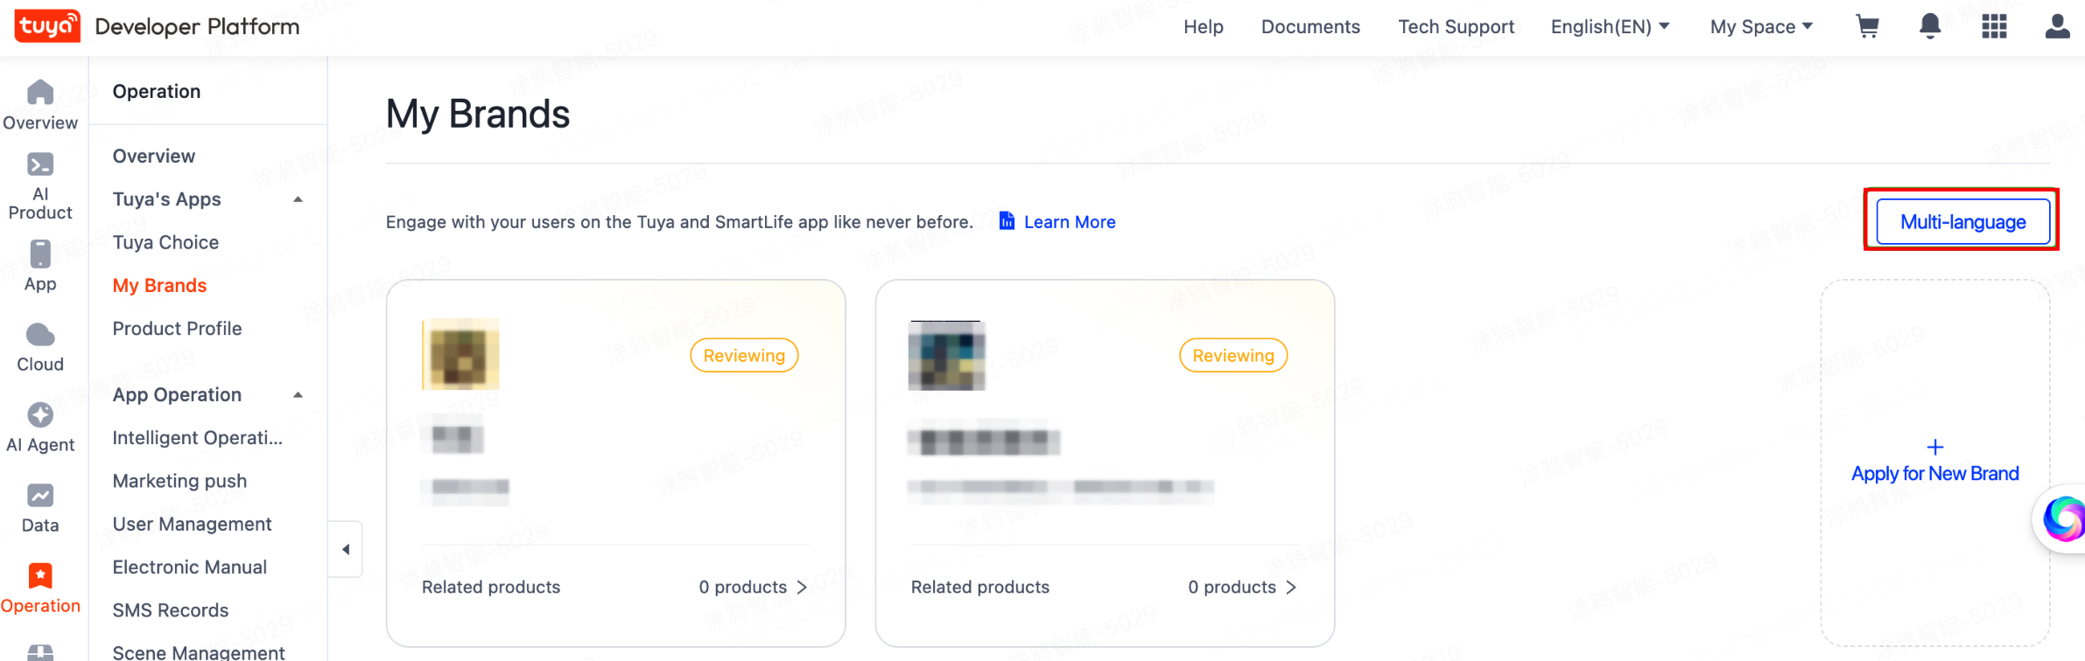Expand the My Space dropdown
2085x661 pixels.
point(1761,27)
